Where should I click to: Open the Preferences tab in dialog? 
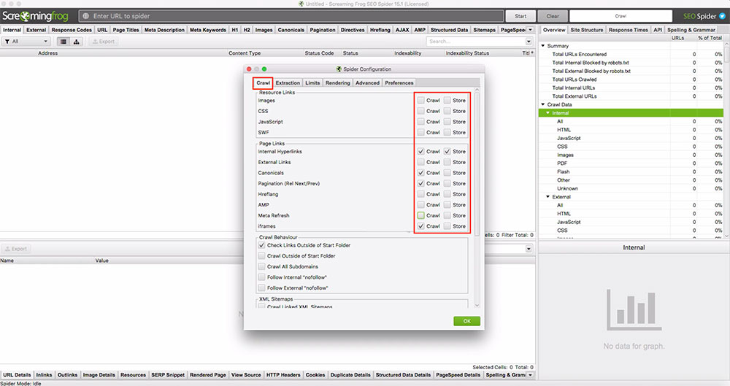[x=399, y=83]
